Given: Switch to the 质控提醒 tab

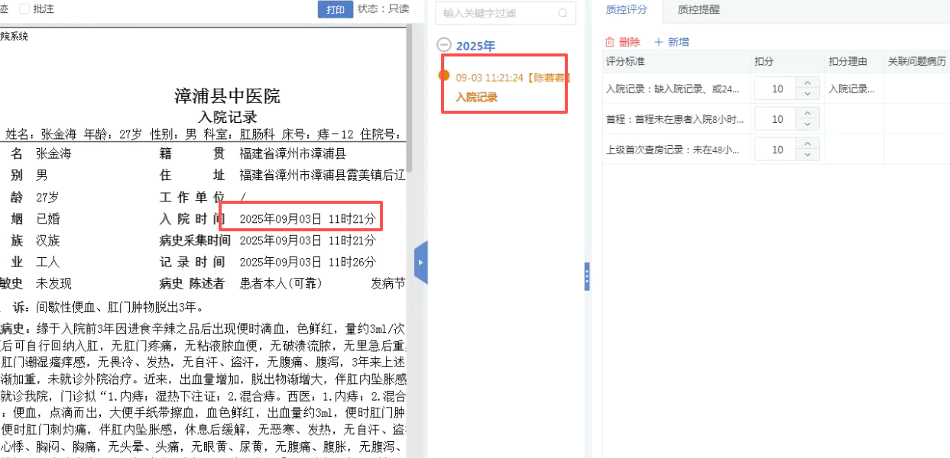Looking at the screenshot, I should pyautogui.click(x=699, y=10).
